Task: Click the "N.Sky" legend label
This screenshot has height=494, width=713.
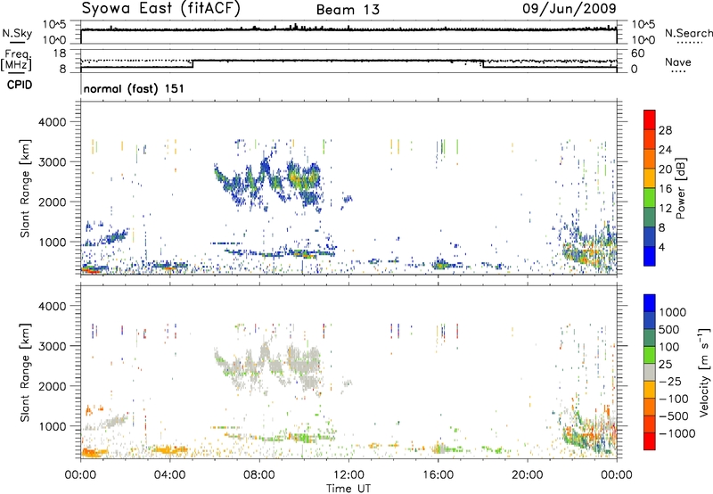Action: coord(17,33)
